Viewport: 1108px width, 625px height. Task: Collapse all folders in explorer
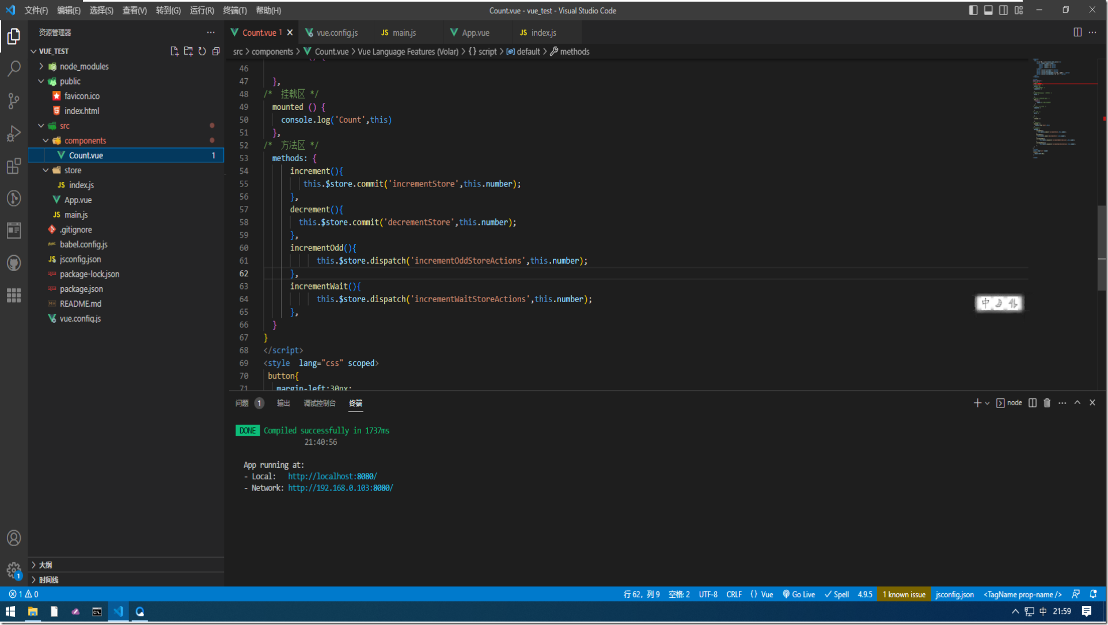click(x=216, y=51)
